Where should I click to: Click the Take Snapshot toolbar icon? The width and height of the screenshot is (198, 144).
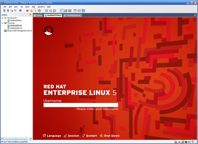point(47,11)
